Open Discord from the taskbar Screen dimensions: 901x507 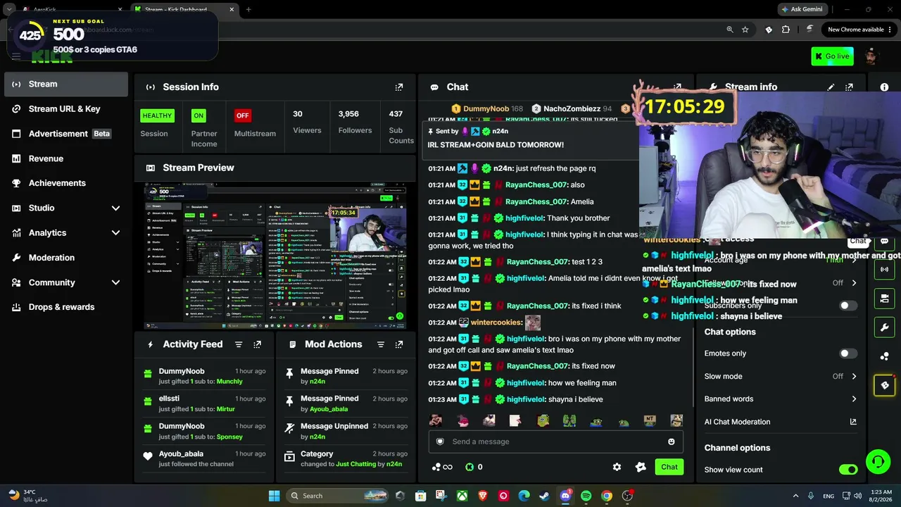pyautogui.click(x=565, y=496)
